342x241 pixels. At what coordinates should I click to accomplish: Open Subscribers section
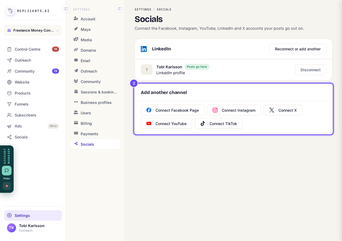tap(33, 115)
